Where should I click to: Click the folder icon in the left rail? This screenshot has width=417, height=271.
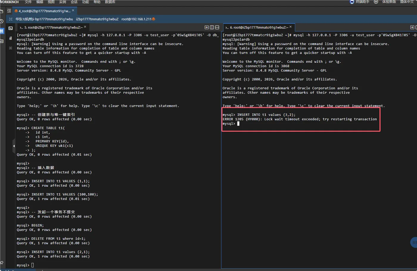tap(1, 11)
